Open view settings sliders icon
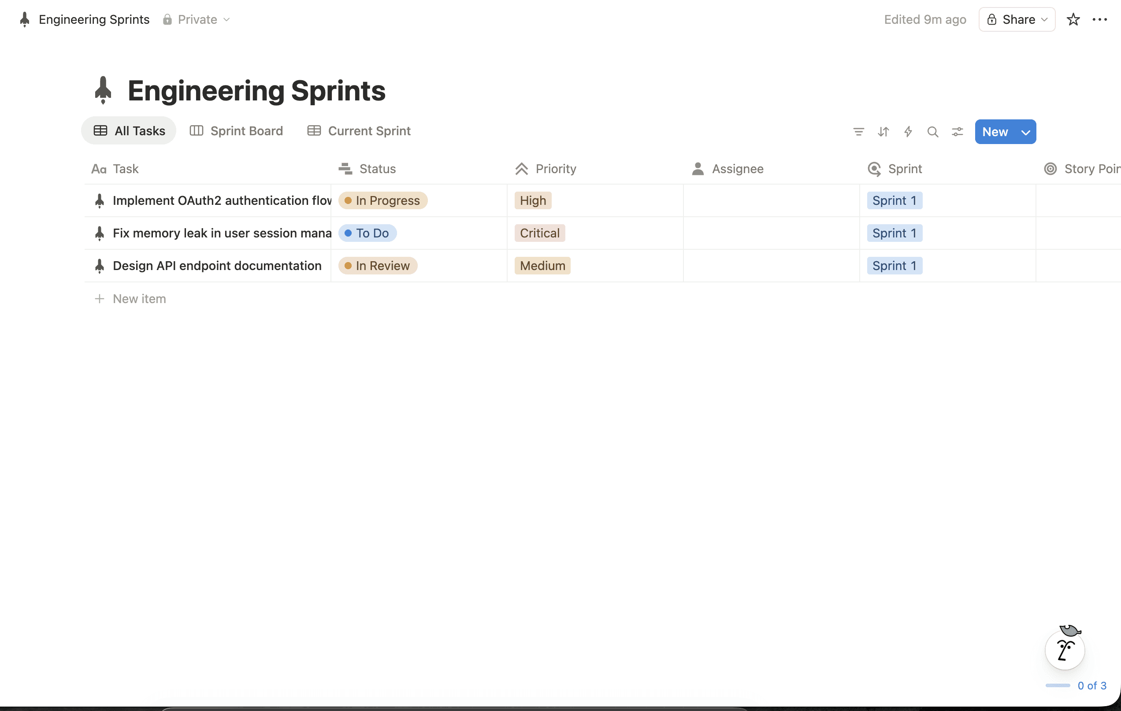The image size is (1121, 711). [x=957, y=132]
